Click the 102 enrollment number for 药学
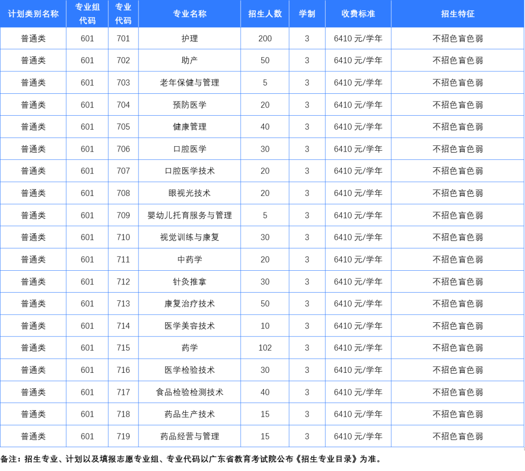The height and width of the screenshot is (471, 525). [264, 348]
